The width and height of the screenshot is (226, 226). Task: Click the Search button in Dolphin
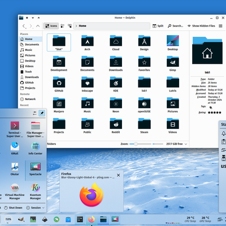tap(175, 26)
